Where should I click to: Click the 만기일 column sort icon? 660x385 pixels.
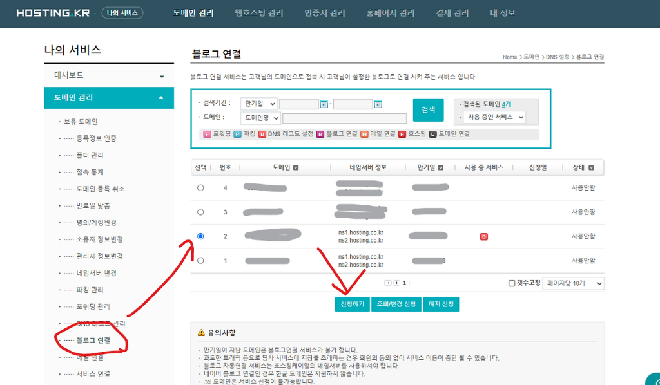click(x=440, y=168)
